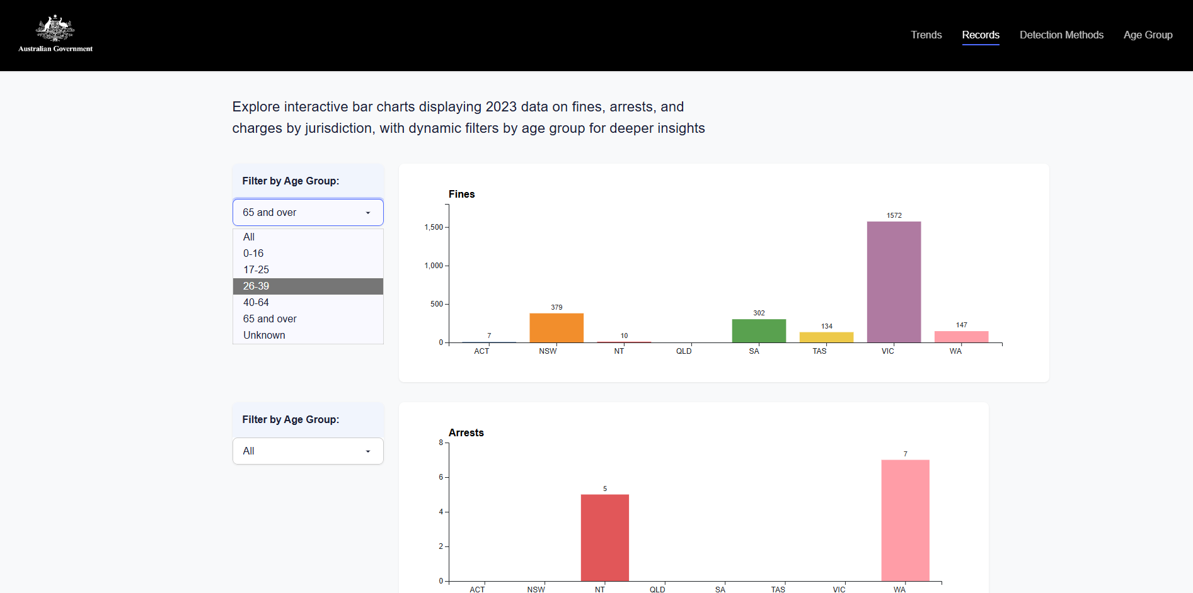Open the Trends navigation tab
The image size is (1193, 593).
click(926, 35)
